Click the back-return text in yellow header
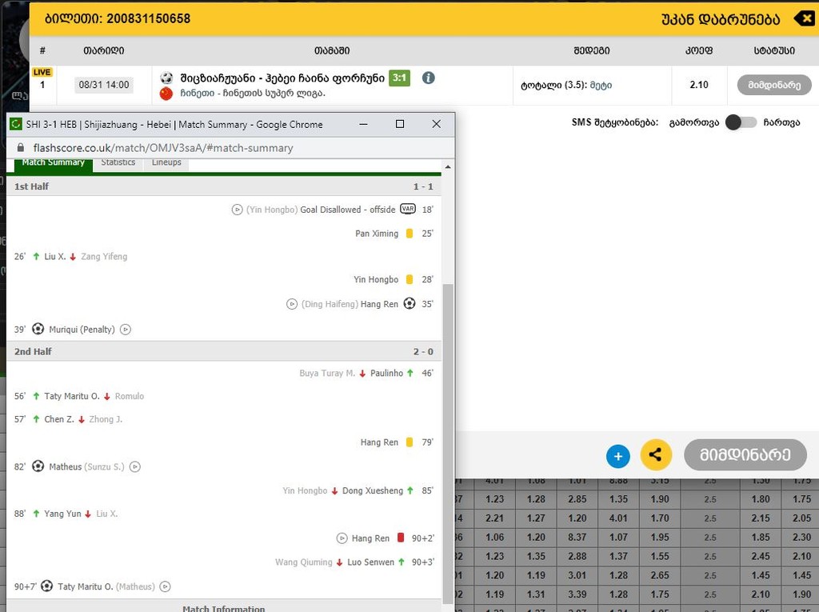The image size is (819, 612). (721, 20)
